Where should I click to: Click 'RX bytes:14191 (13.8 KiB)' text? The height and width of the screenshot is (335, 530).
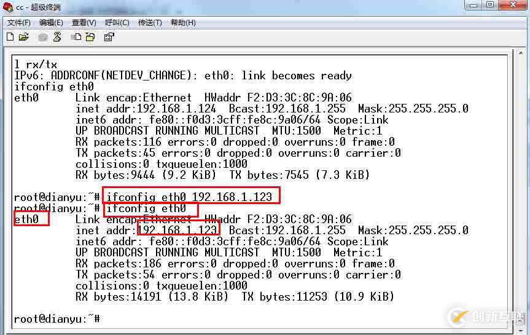pos(152,296)
